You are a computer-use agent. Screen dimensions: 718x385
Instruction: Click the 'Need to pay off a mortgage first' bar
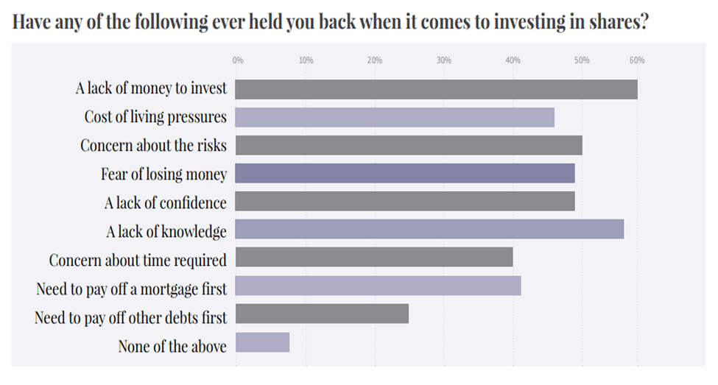(379, 286)
